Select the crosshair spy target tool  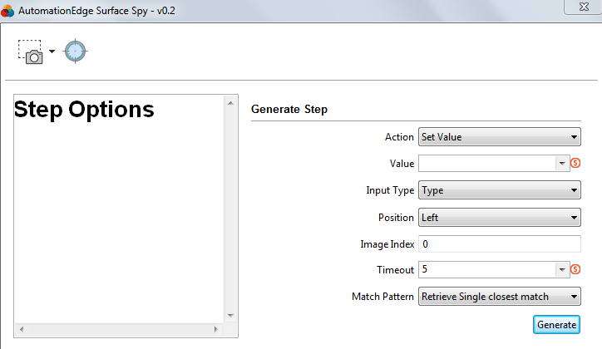pos(75,51)
